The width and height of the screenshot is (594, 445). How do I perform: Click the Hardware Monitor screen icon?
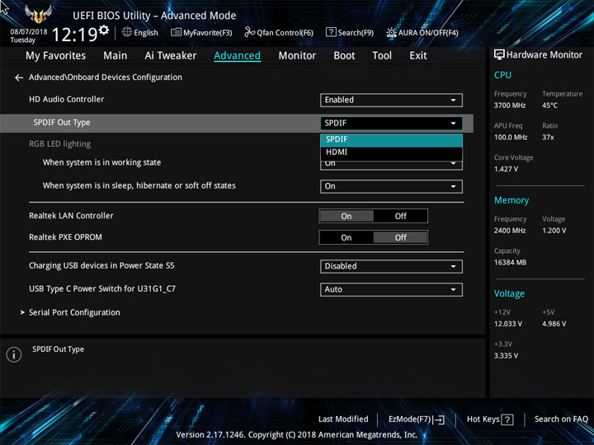[499, 54]
